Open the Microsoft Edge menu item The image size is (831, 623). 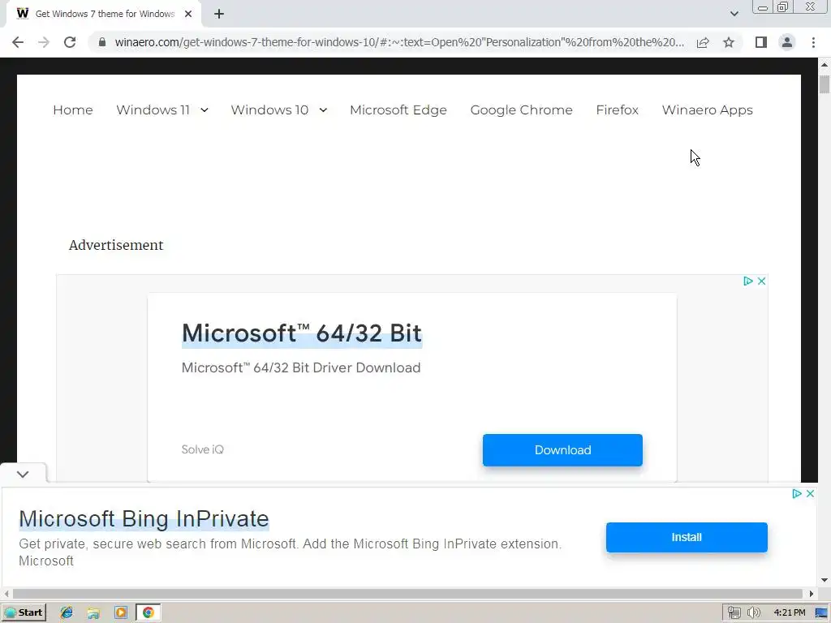pos(398,110)
